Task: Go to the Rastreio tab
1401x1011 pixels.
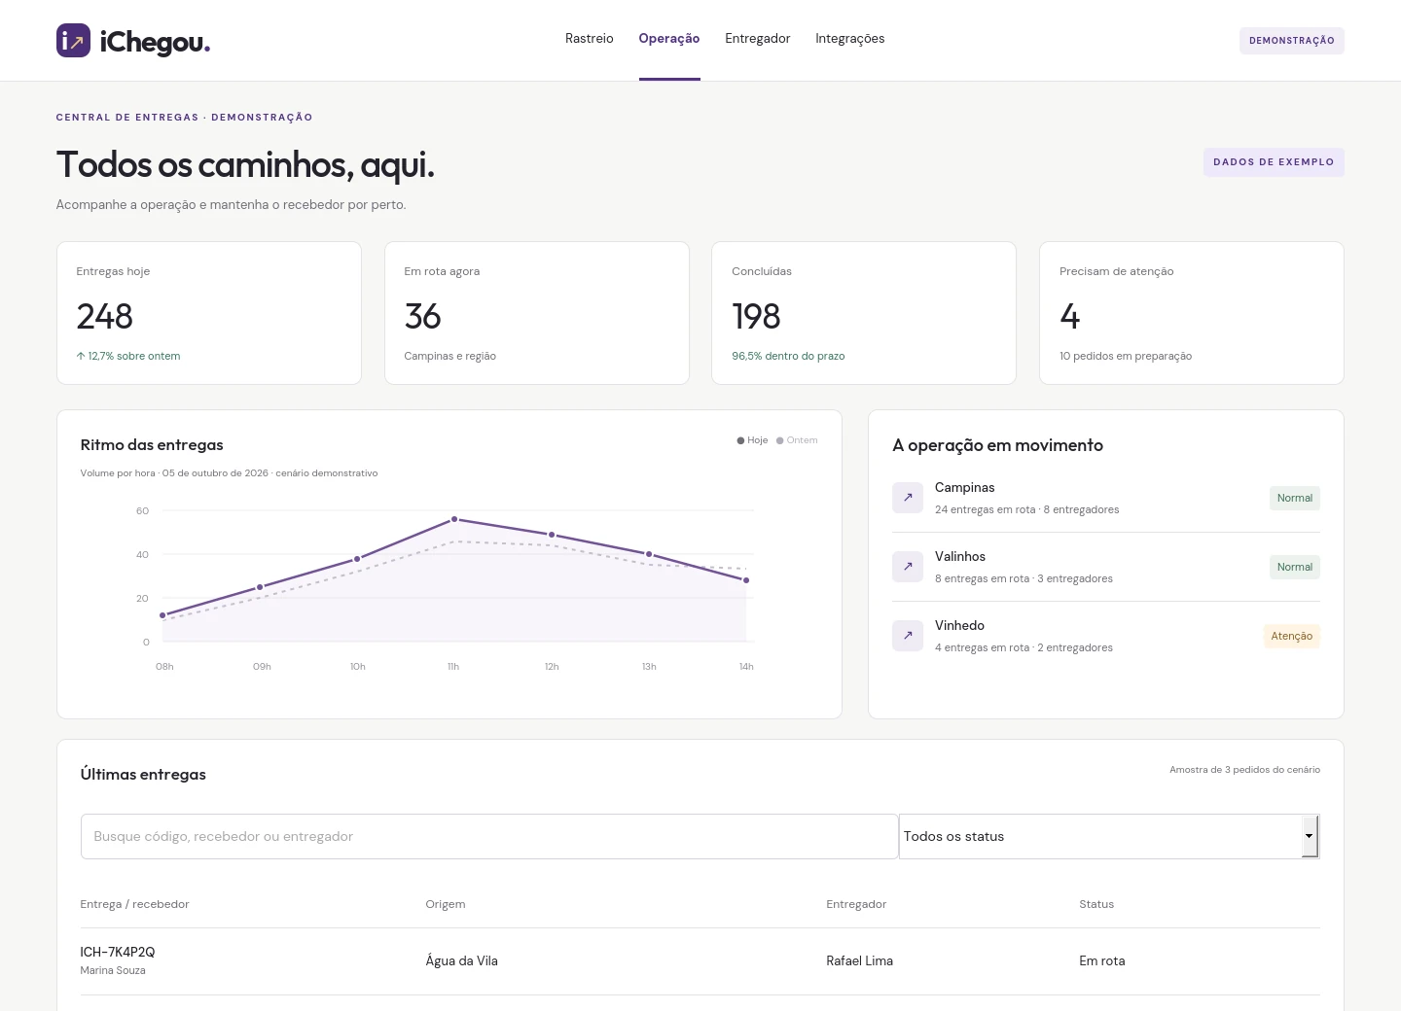Action: (590, 39)
